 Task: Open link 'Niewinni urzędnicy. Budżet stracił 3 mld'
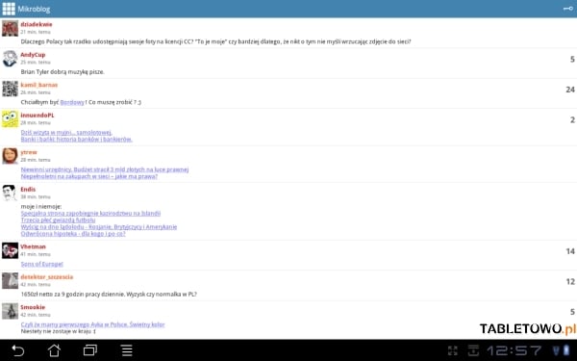point(105,169)
